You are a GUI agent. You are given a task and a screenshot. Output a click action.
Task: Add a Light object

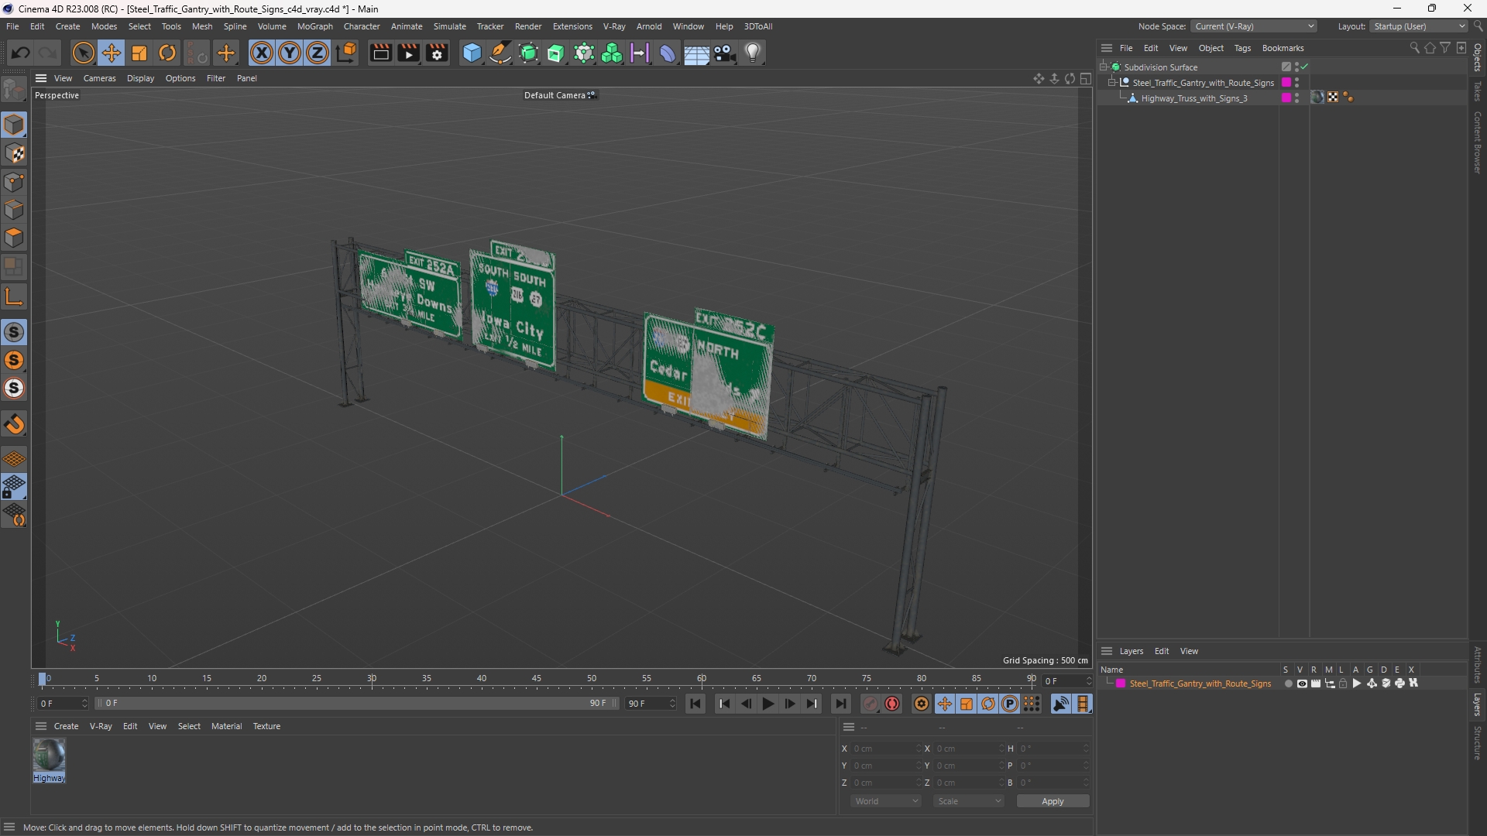tap(753, 53)
